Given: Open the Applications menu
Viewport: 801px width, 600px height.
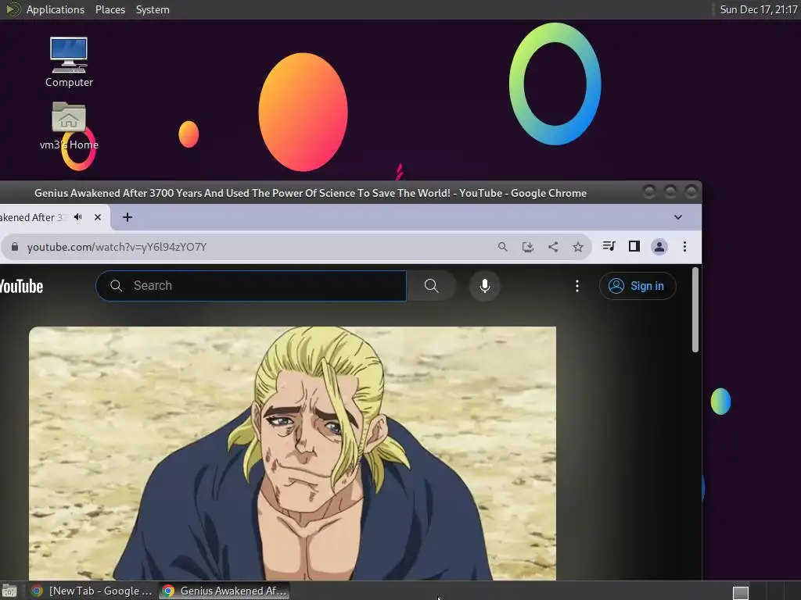Looking at the screenshot, I should click(56, 9).
